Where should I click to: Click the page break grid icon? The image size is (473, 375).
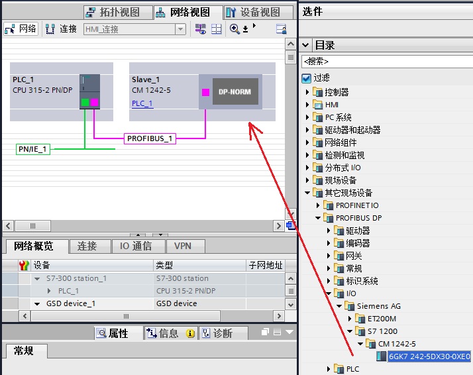click(216, 29)
